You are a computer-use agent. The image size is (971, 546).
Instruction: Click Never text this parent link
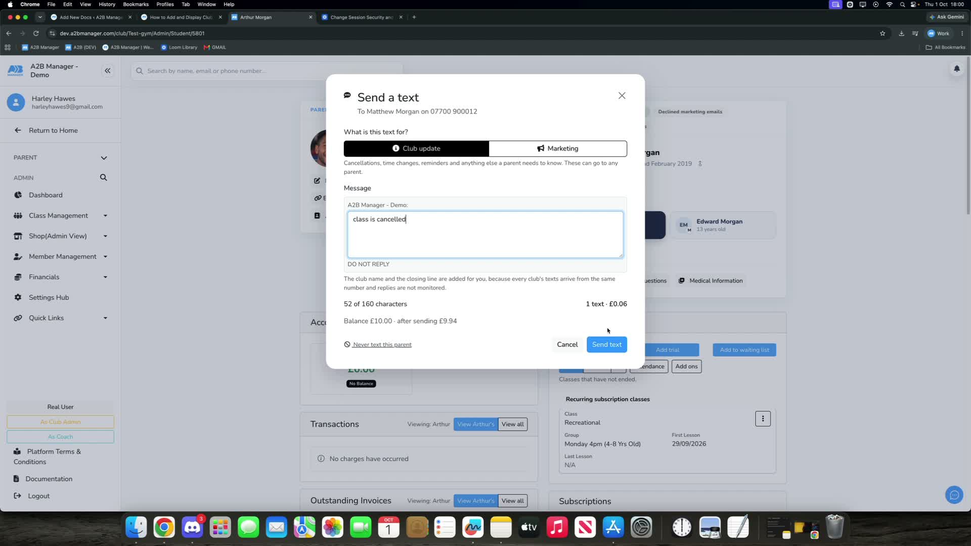(x=378, y=345)
